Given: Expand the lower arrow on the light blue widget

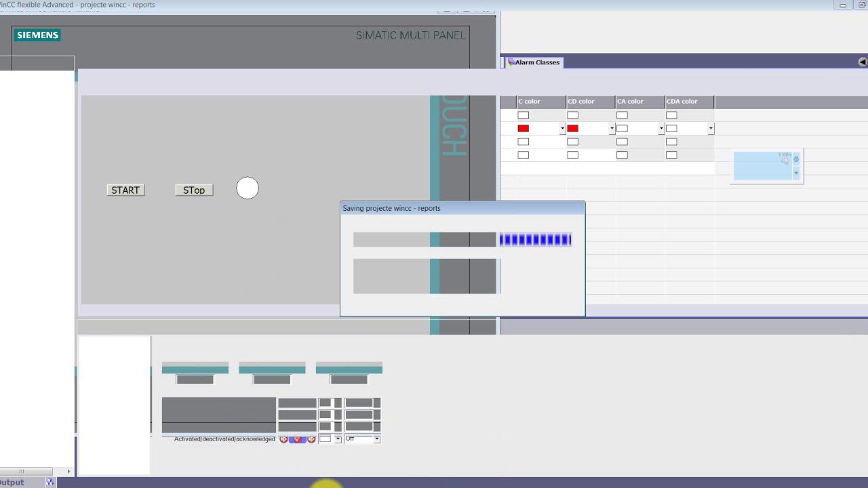Looking at the screenshot, I should pos(796,174).
